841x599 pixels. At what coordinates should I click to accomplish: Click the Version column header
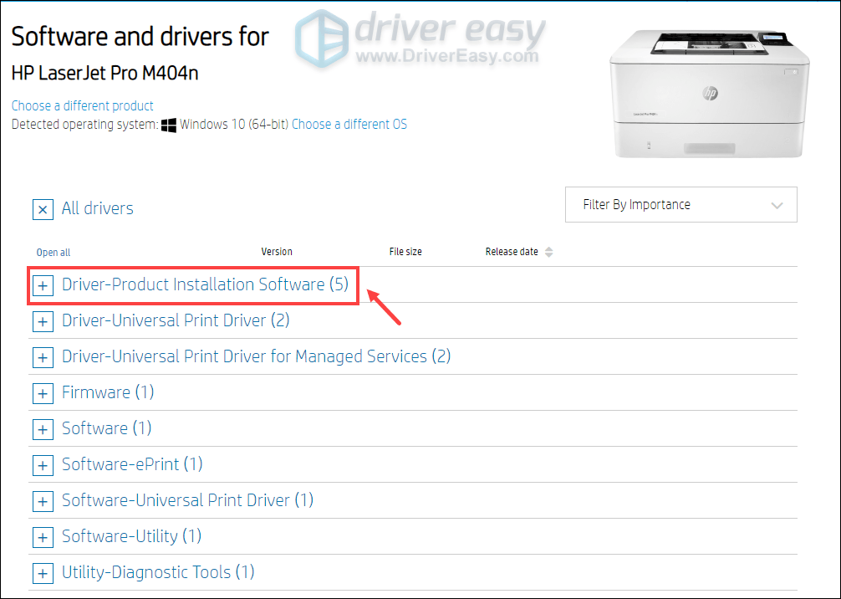click(277, 251)
